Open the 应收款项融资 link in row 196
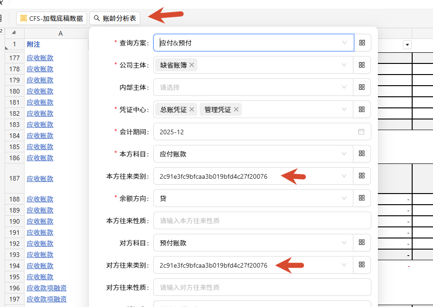433x307 pixels. pos(47,288)
